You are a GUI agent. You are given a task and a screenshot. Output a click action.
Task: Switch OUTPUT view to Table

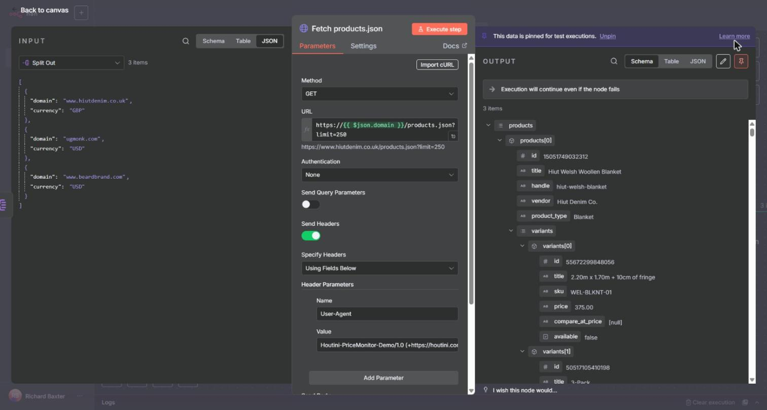click(671, 61)
